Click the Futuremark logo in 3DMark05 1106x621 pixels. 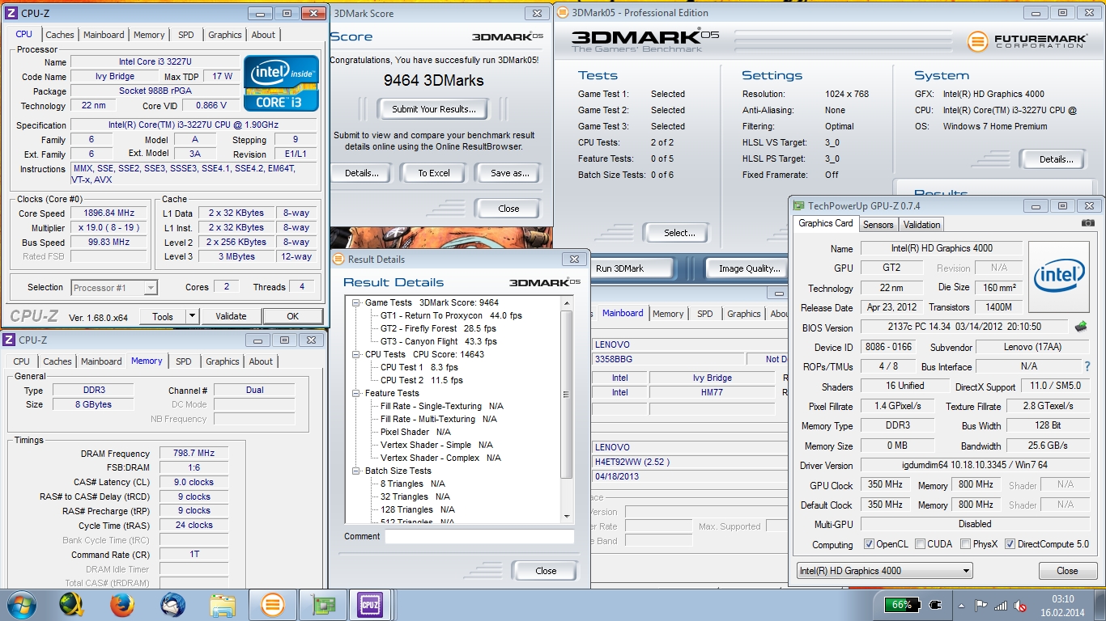[1026, 40]
